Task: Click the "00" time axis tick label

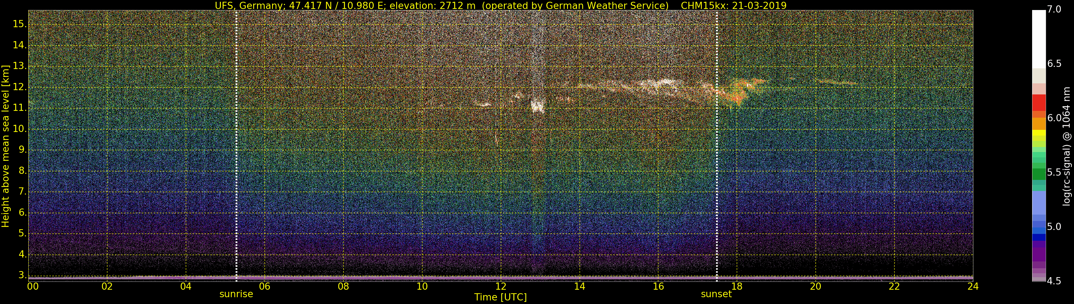Action: [33, 286]
